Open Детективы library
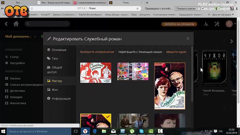240x135 pixels. [17, 91]
